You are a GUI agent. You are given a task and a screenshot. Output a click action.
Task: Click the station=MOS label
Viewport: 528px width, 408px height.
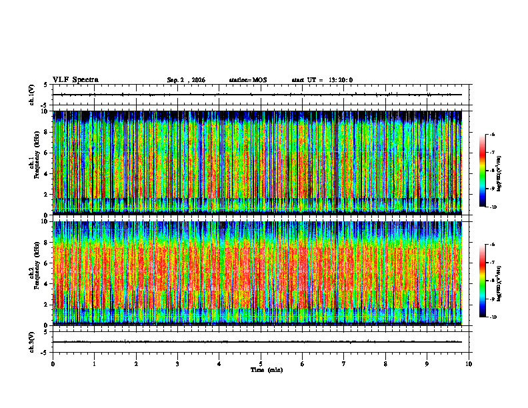[x=248, y=80]
